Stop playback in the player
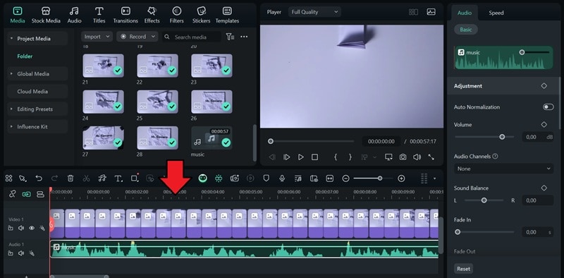 click(314, 157)
